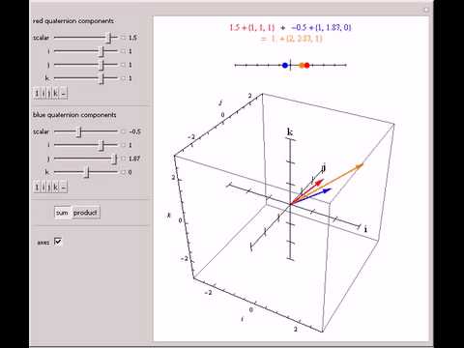Expand red i slider controls box
The height and width of the screenshot is (348, 464).
[x=123, y=51]
